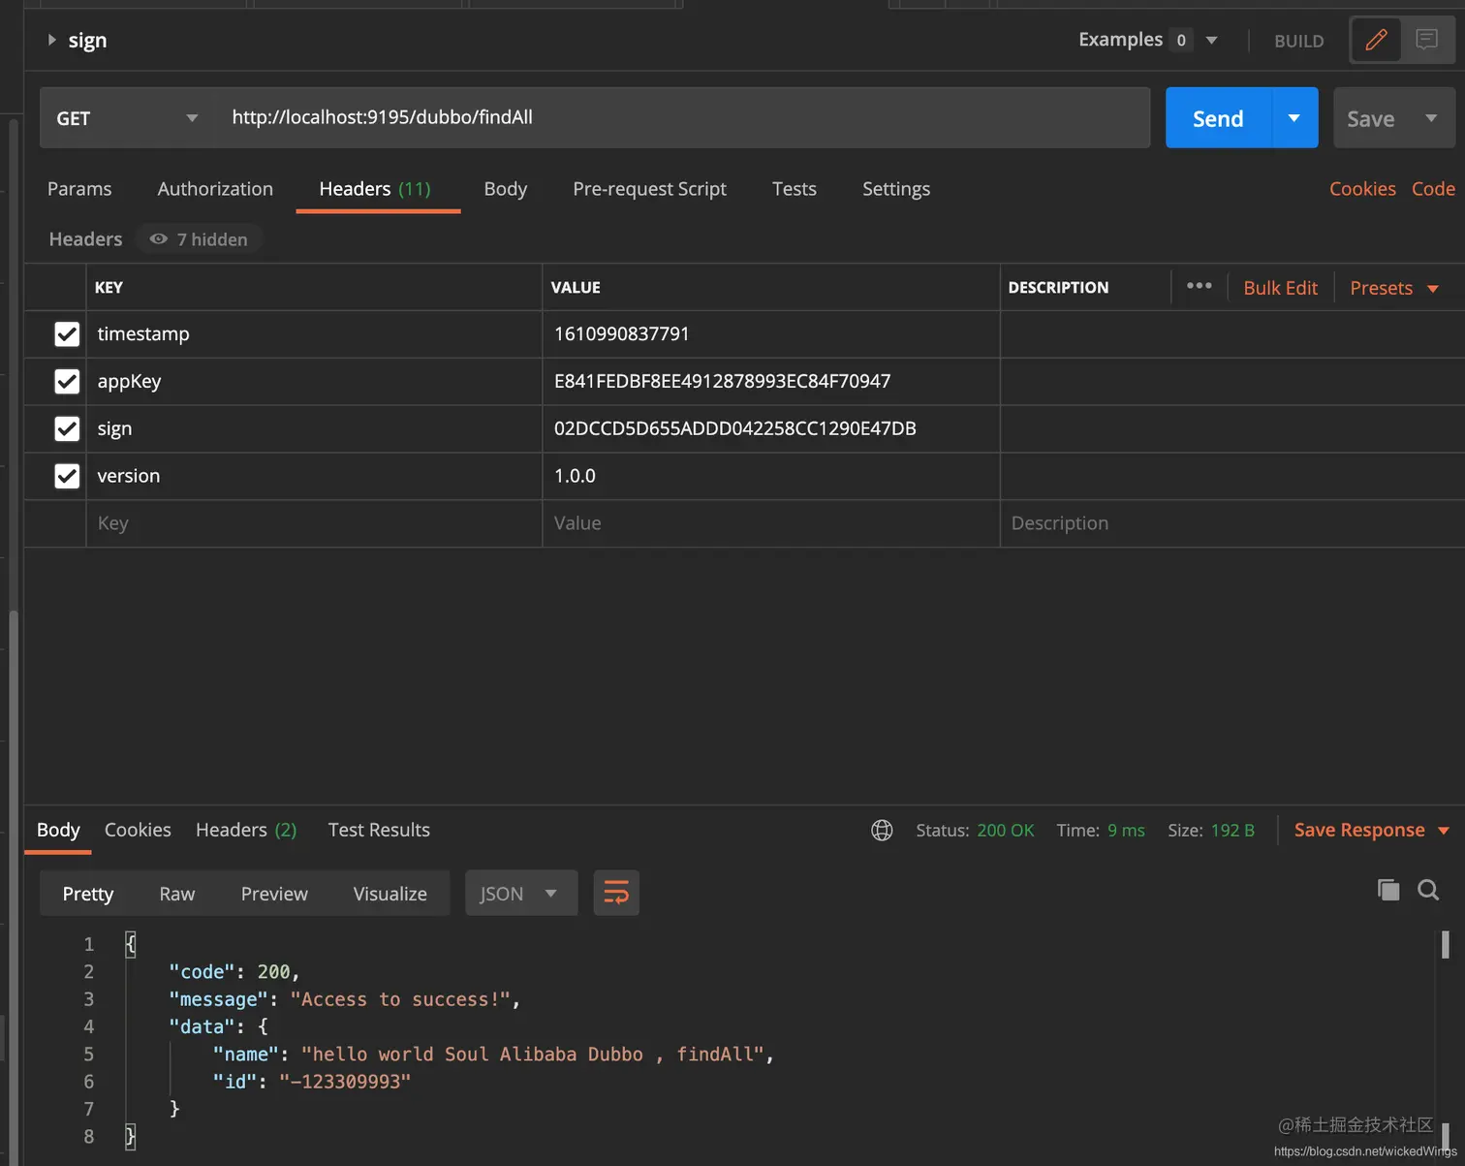Image resolution: width=1465 pixels, height=1166 pixels.
Task: Click the version value 1.0.0
Action: pos(575,476)
